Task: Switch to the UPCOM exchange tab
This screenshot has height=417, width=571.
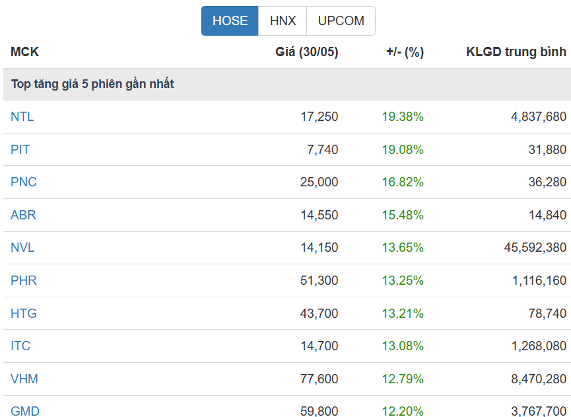Action: coord(341,20)
